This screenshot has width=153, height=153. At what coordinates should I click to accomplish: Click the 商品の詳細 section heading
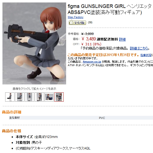click(11, 112)
